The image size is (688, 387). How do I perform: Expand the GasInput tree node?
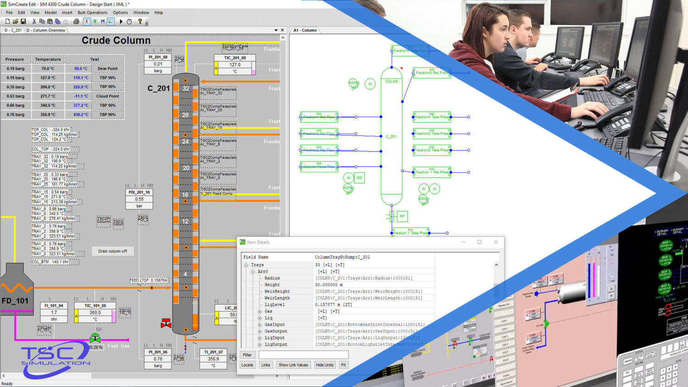pyautogui.click(x=260, y=325)
